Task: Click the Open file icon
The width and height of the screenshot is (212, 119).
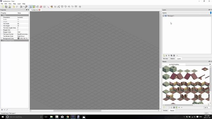Action: click(6, 7)
